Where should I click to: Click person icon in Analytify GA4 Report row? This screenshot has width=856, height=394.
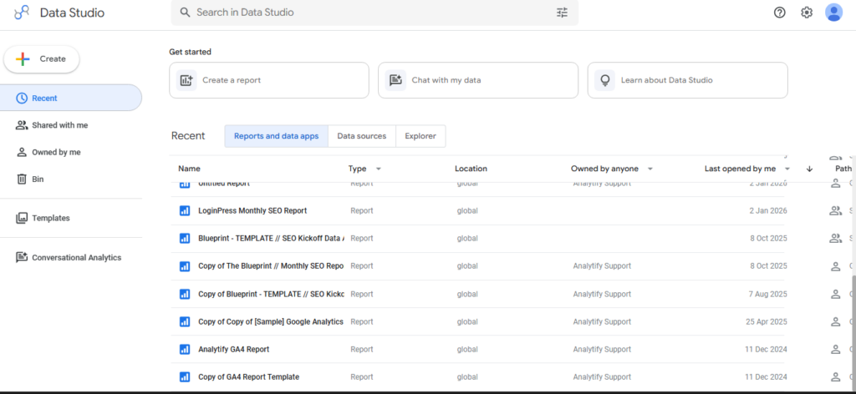835,349
